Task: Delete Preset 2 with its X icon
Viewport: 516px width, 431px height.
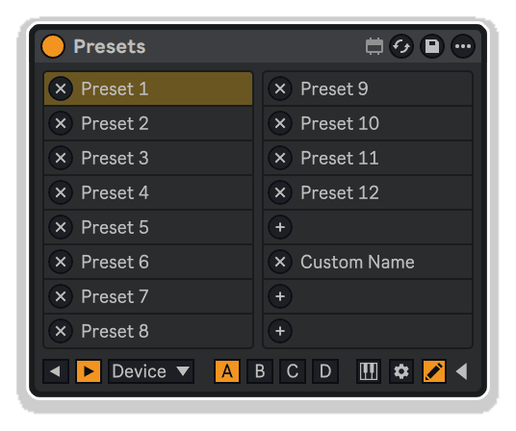Action: click(x=61, y=123)
